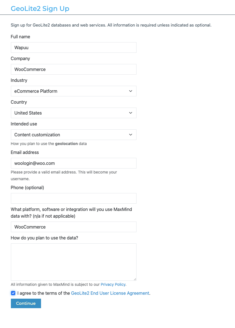Open the Country selection dropdown
This screenshot has width=235, height=328.
coord(73,113)
